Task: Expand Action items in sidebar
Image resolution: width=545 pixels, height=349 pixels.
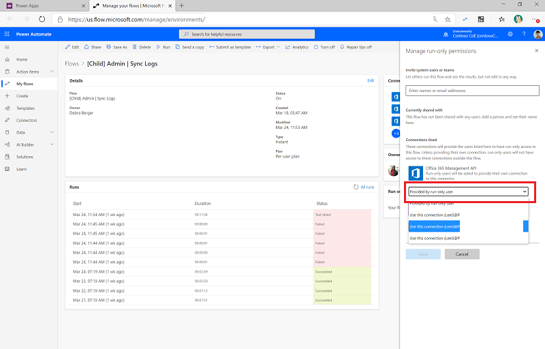Action: point(52,72)
